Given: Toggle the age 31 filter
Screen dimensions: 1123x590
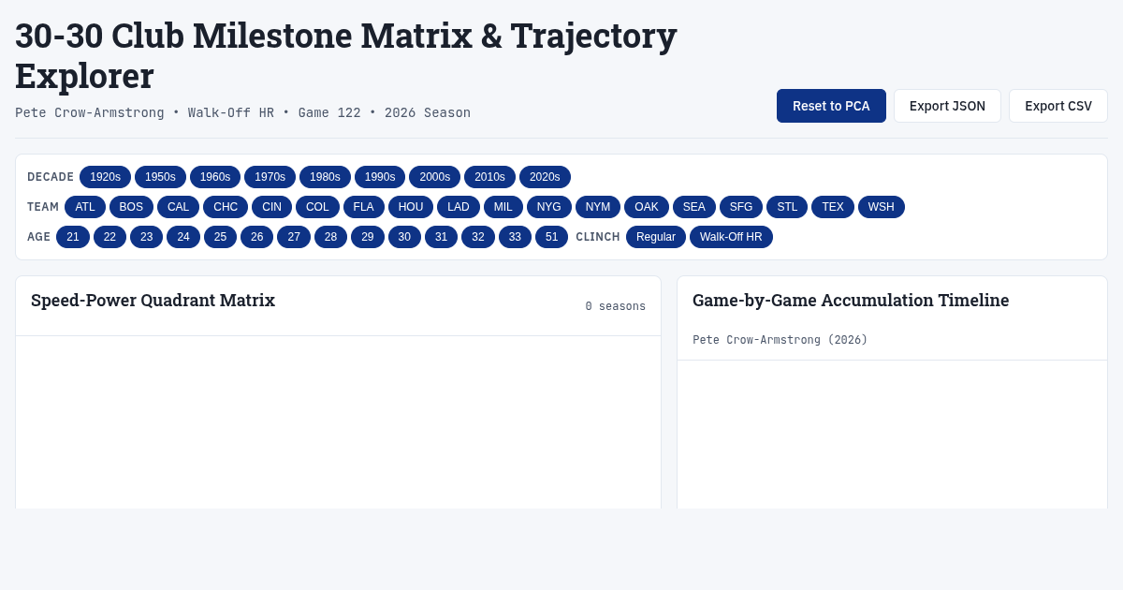Looking at the screenshot, I should click(x=442, y=237).
